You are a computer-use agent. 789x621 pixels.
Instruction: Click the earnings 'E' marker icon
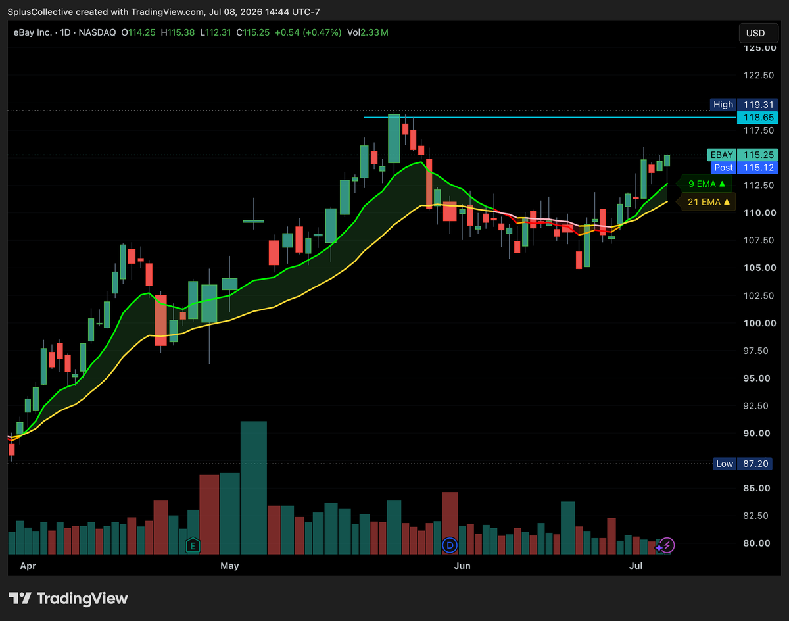(193, 545)
